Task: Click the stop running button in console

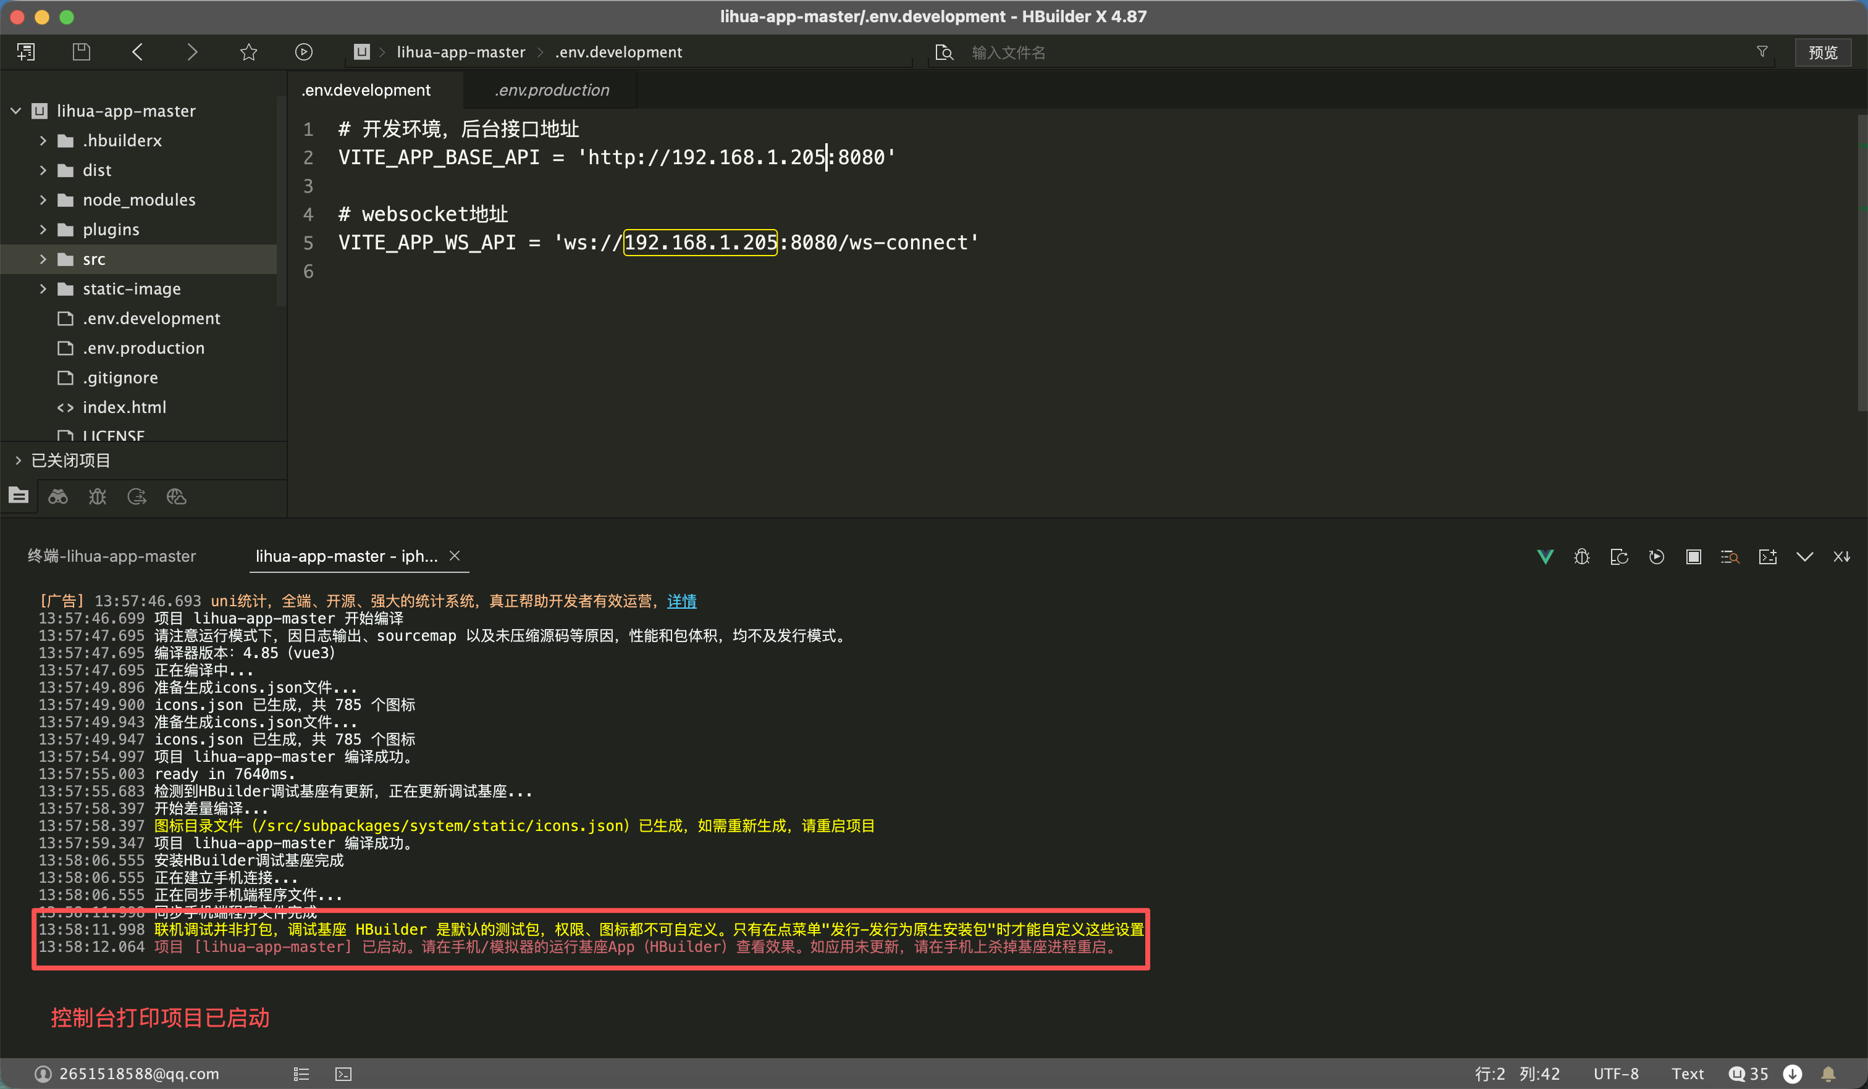Action: [1693, 557]
